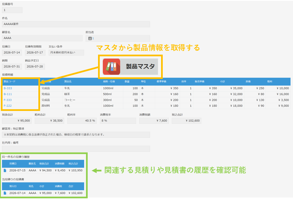The width and height of the screenshot is (293, 200).
Task: Click 税抜合計 field ¥ 95,000
Action: click(17, 121)
